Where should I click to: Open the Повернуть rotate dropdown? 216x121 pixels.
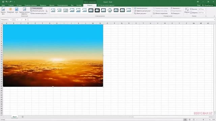[175, 13]
